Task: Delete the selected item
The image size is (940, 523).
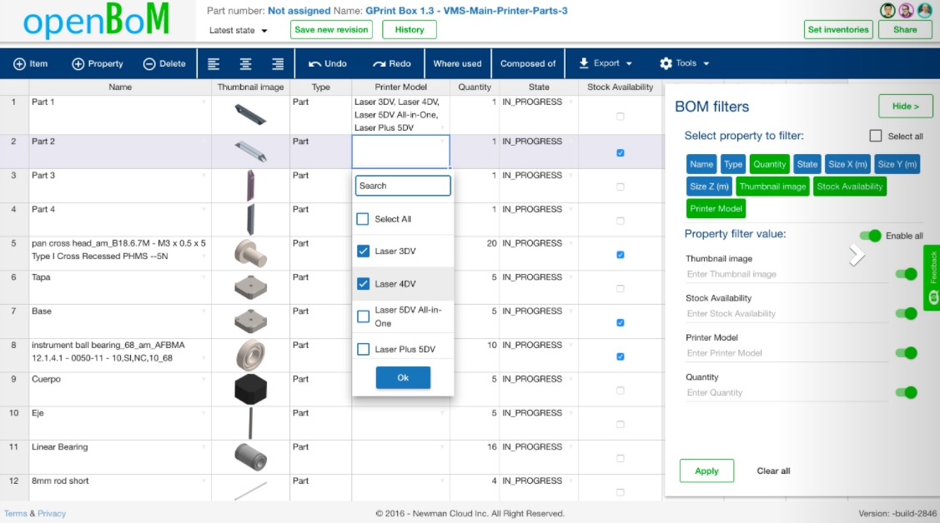Action: pyautogui.click(x=164, y=63)
